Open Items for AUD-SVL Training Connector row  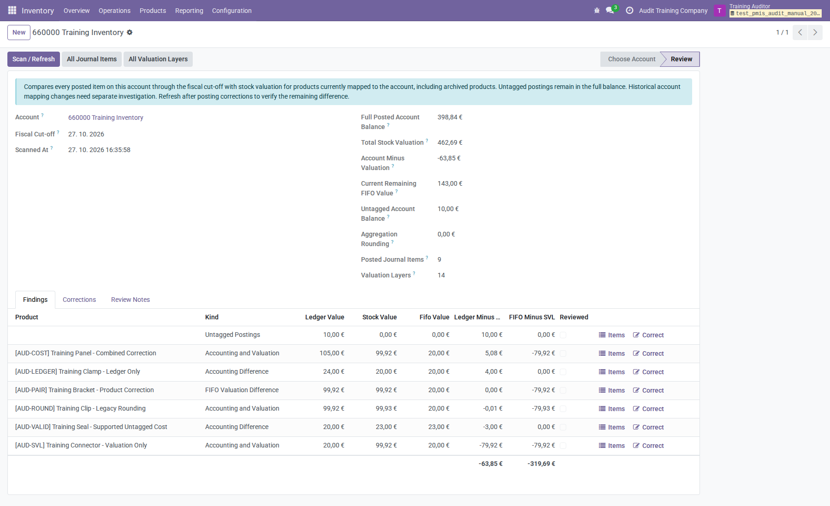[x=611, y=446]
